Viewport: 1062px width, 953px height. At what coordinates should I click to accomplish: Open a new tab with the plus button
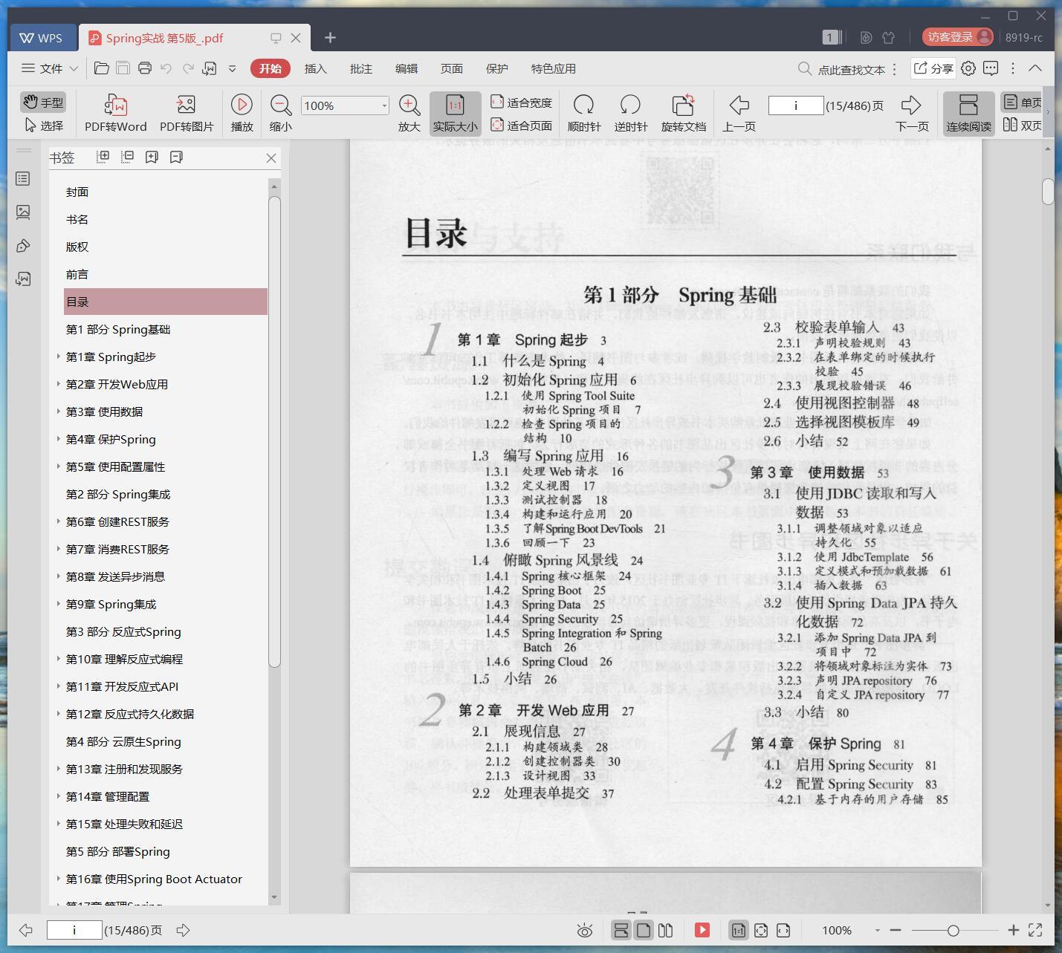point(330,37)
